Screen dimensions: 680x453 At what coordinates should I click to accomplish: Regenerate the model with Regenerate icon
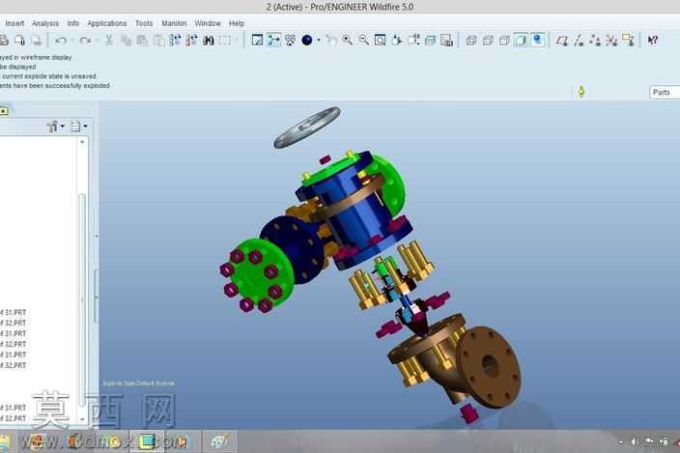point(175,41)
